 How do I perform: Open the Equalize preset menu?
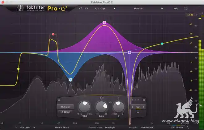tap(138, 9)
